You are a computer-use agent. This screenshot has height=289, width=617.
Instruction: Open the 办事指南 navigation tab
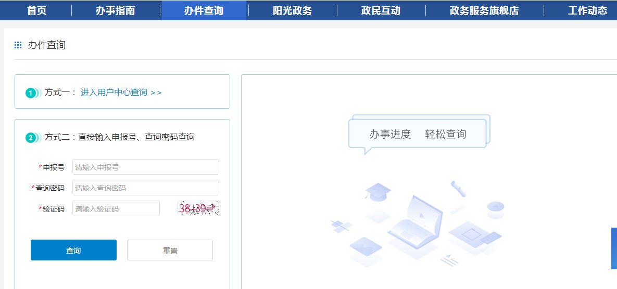pos(115,10)
